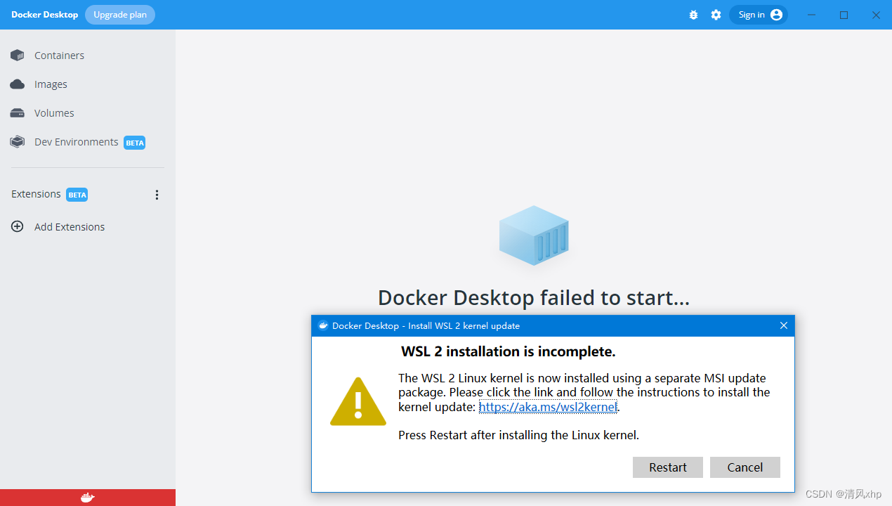
Task: Click the Upgrade plan button
Action: pos(120,15)
